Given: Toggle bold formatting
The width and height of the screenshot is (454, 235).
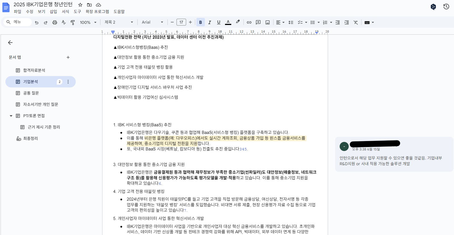Looking at the screenshot, I should [201, 22].
